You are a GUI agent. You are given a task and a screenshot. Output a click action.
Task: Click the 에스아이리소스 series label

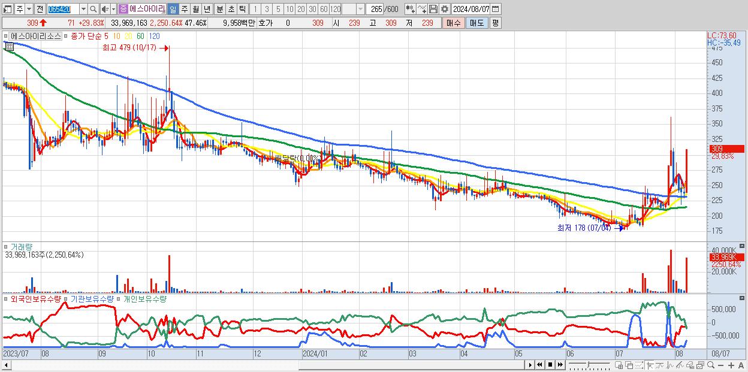35,36
